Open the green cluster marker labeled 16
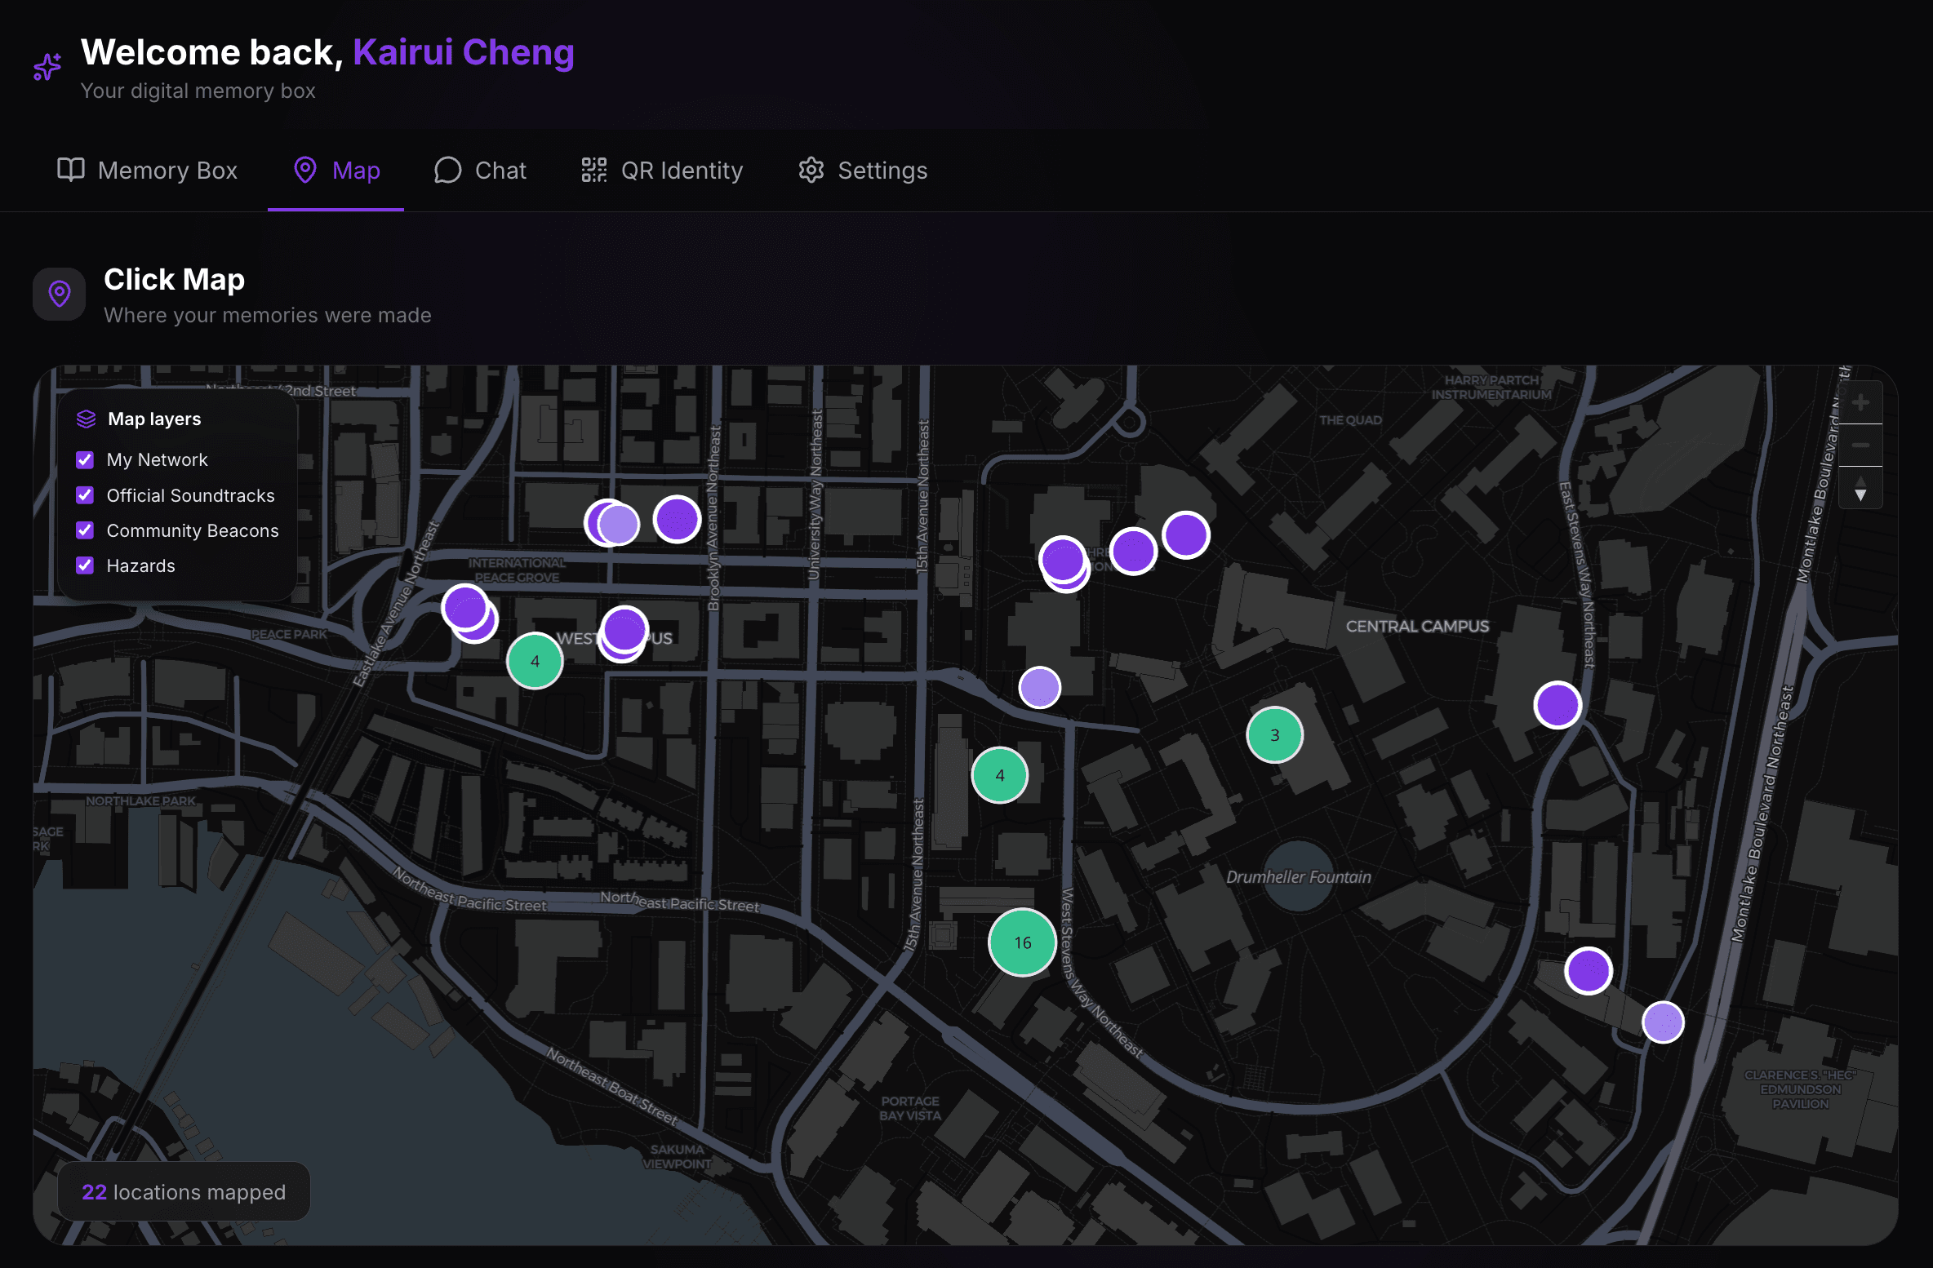The height and width of the screenshot is (1268, 1933). (1022, 942)
